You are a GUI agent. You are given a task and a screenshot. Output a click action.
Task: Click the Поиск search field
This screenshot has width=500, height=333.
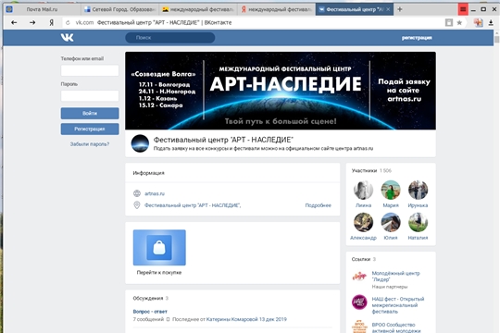(170, 38)
